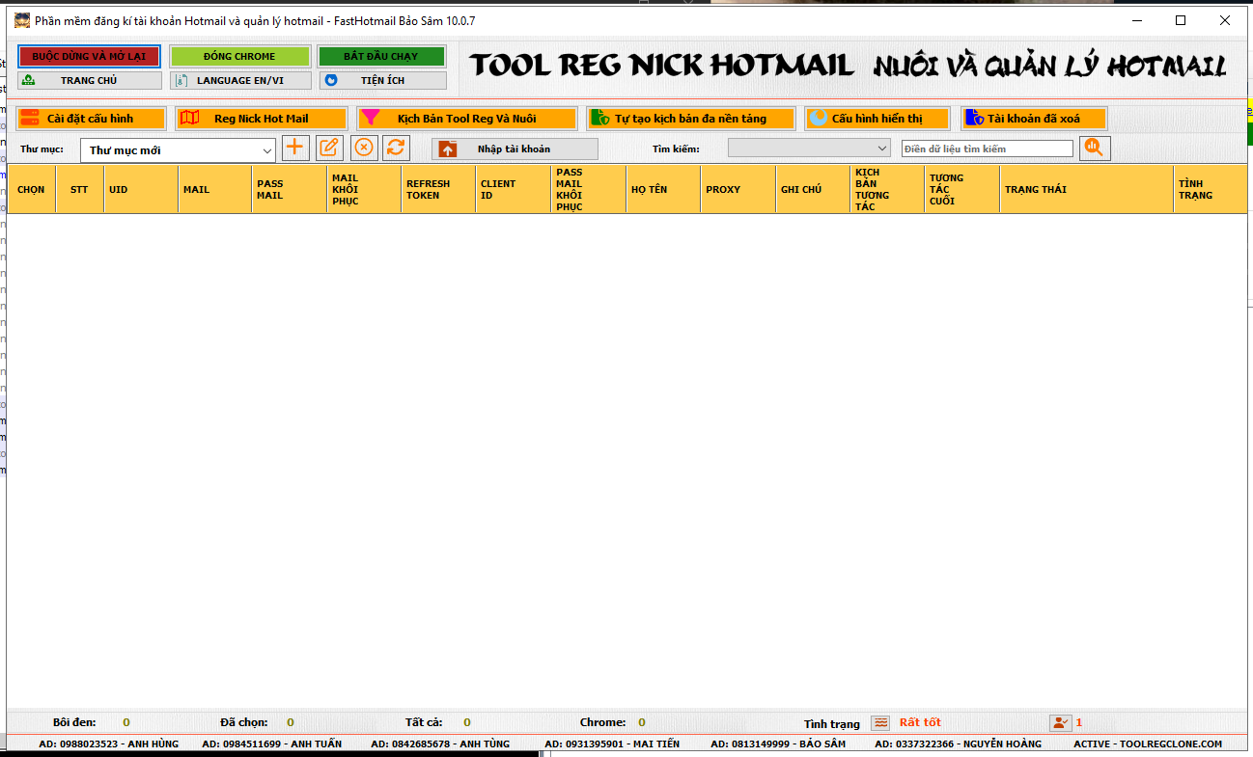Screen dimensions: 1253x757
Task: Click the CHỌN column header
Action: point(31,189)
